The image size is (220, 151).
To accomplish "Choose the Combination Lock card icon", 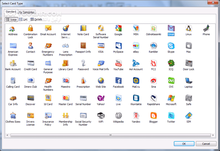I will (31, 28).
